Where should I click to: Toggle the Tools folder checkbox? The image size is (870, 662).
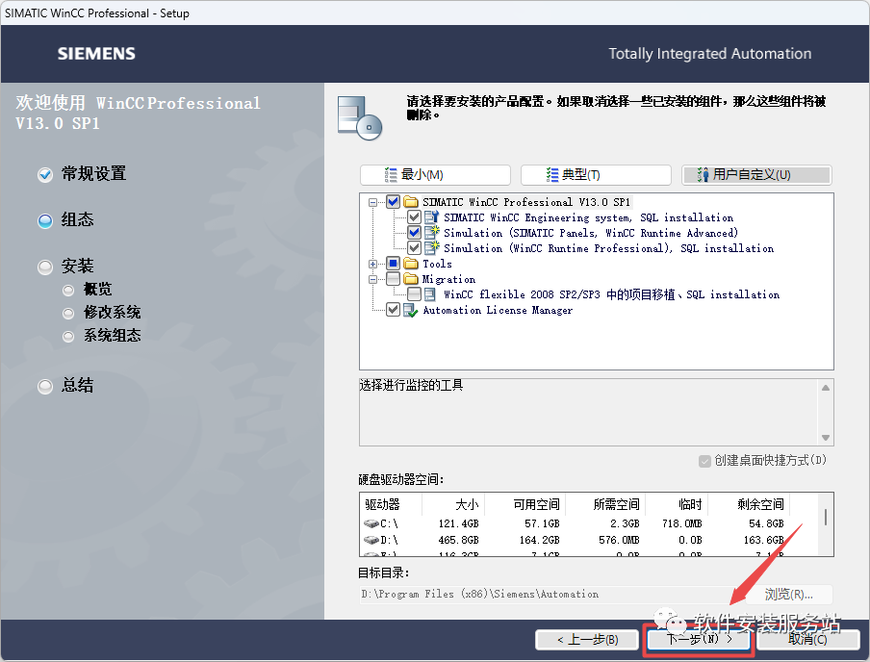coord(393,264)
